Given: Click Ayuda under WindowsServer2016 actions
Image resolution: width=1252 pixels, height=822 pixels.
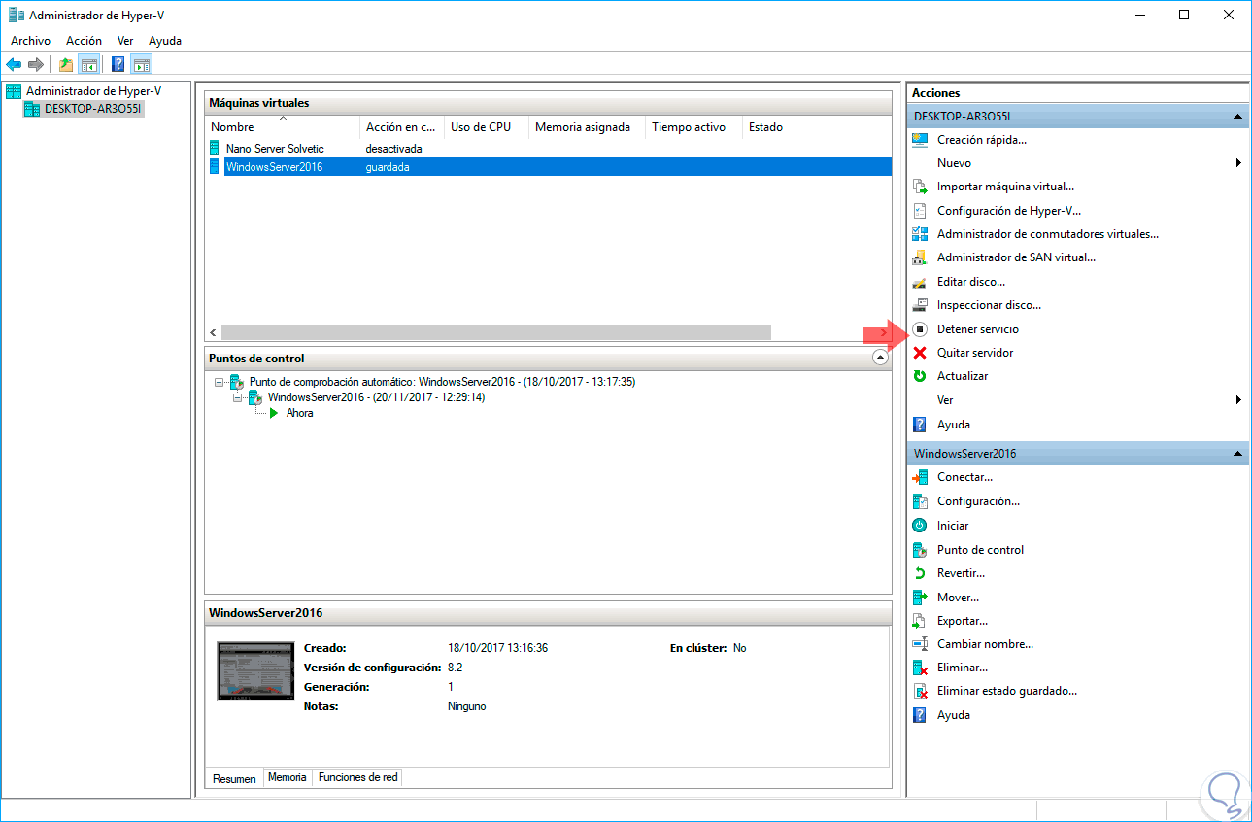Looking at the screenshot, I should pyautogui.click(x=954, y=715).
